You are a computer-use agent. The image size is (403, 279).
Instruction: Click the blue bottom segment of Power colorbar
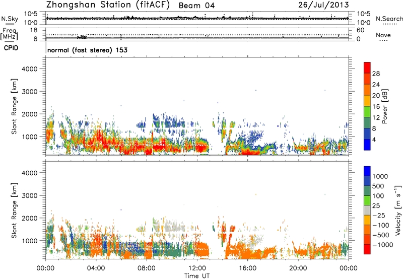coord(367,145)
